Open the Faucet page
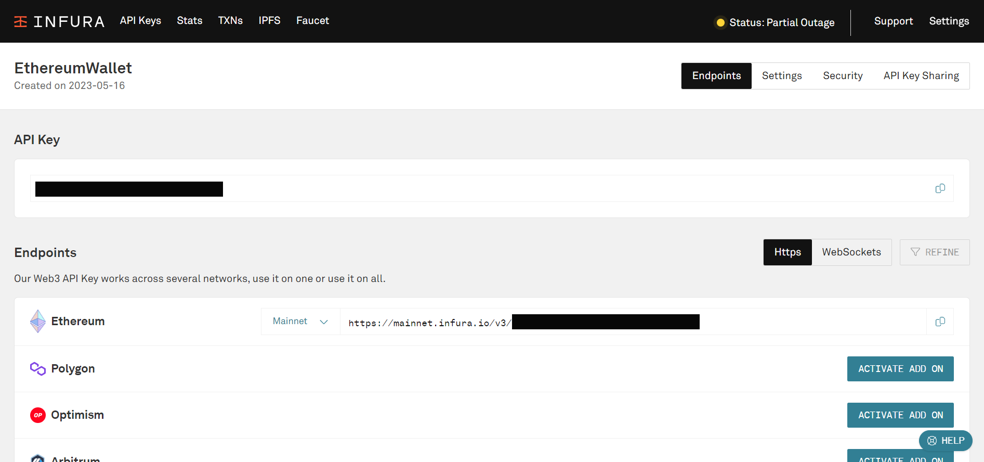 click(312, 20)
